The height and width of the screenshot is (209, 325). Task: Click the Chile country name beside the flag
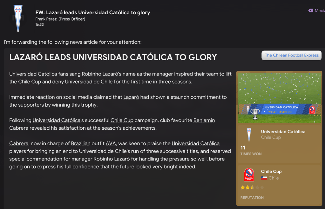pos(274,178)
